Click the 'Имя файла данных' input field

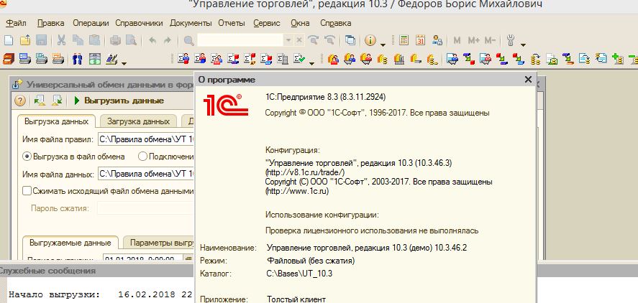(x=147, y=174)
